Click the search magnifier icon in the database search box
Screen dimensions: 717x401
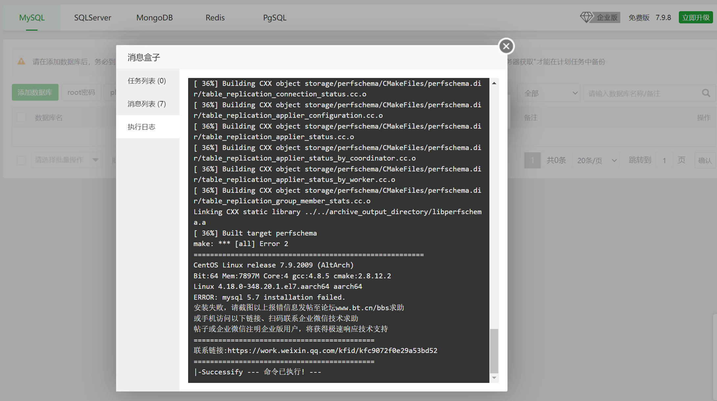pyautogui.click(x=706, y=93)
